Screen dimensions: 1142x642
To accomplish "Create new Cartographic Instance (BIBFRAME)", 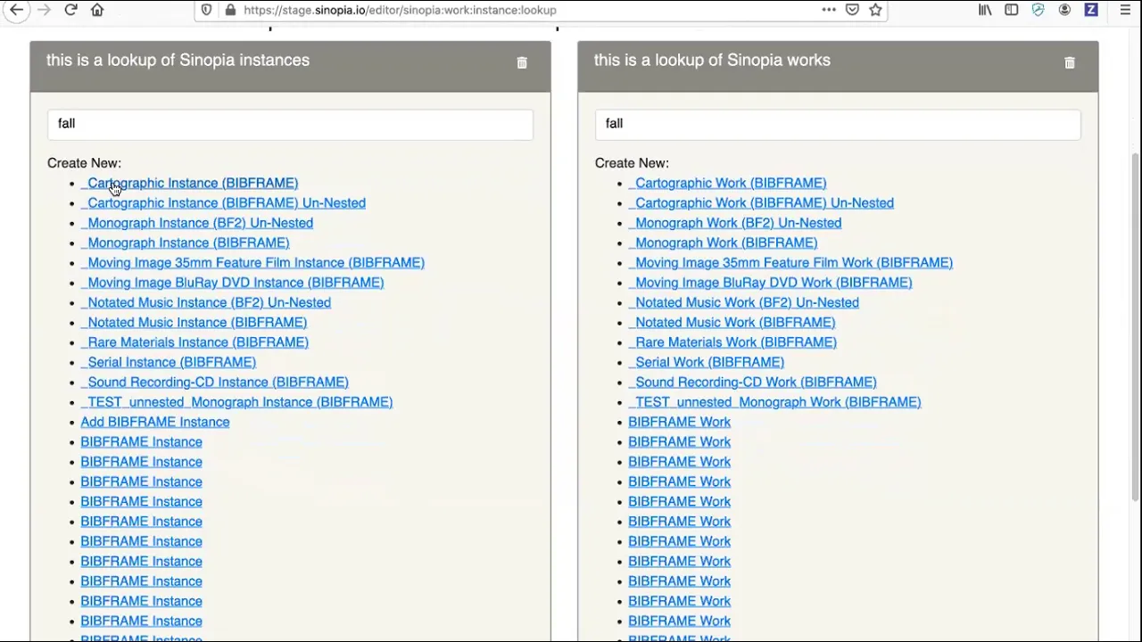I will point(189,183).
